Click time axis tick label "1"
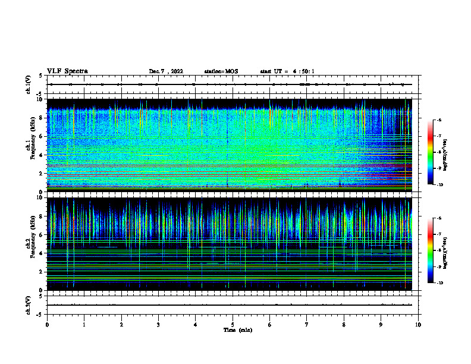 pos(84,325)
